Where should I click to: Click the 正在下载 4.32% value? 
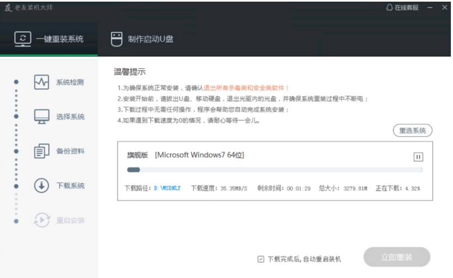[412, 189]
